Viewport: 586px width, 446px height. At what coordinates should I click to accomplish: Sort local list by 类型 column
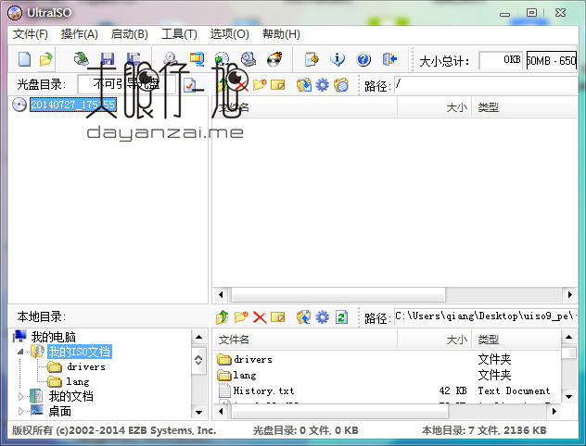[516, 340]
